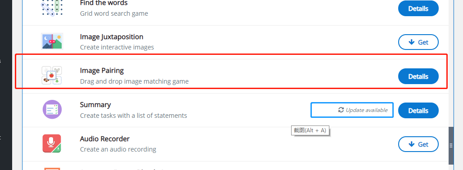
Task: Click the "Drag and drop image matching game" description
Action: tap(135, 81)
